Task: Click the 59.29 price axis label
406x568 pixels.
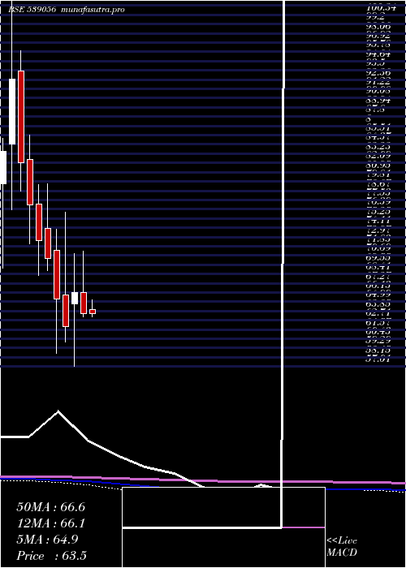Action: point(378,341)
